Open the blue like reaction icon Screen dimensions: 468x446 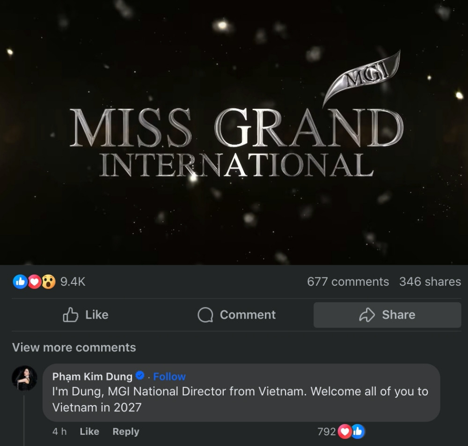[x=20, y=282]
